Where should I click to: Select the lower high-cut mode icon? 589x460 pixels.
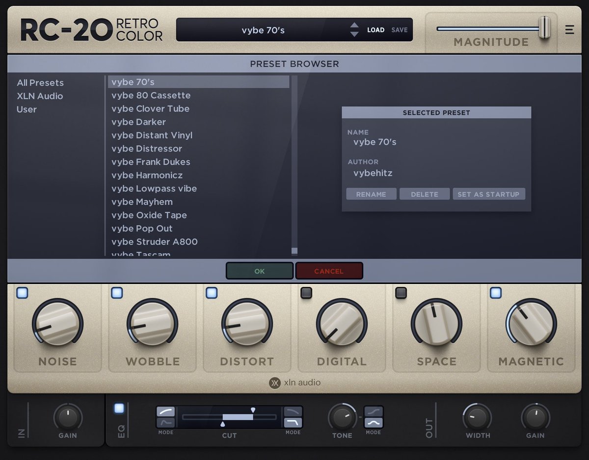pos(293,422)
